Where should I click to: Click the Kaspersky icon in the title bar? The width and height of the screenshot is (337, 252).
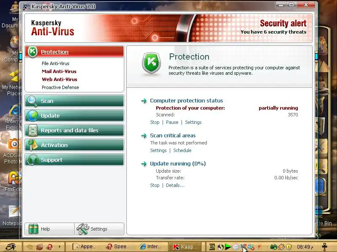pyautogui.click(x=26, y=7)
